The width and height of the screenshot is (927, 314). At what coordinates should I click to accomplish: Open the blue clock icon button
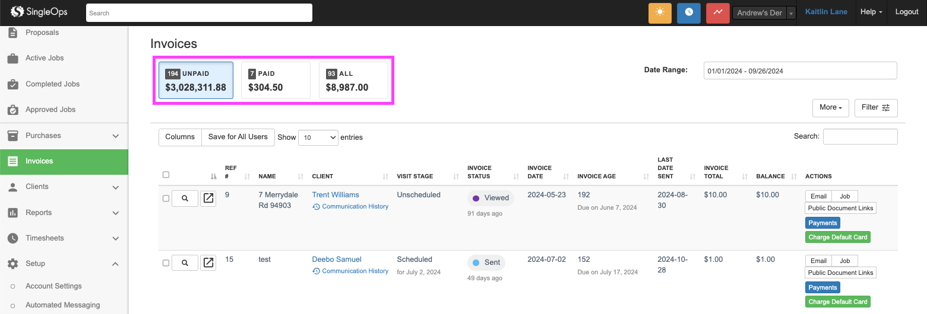click(688, 12)
